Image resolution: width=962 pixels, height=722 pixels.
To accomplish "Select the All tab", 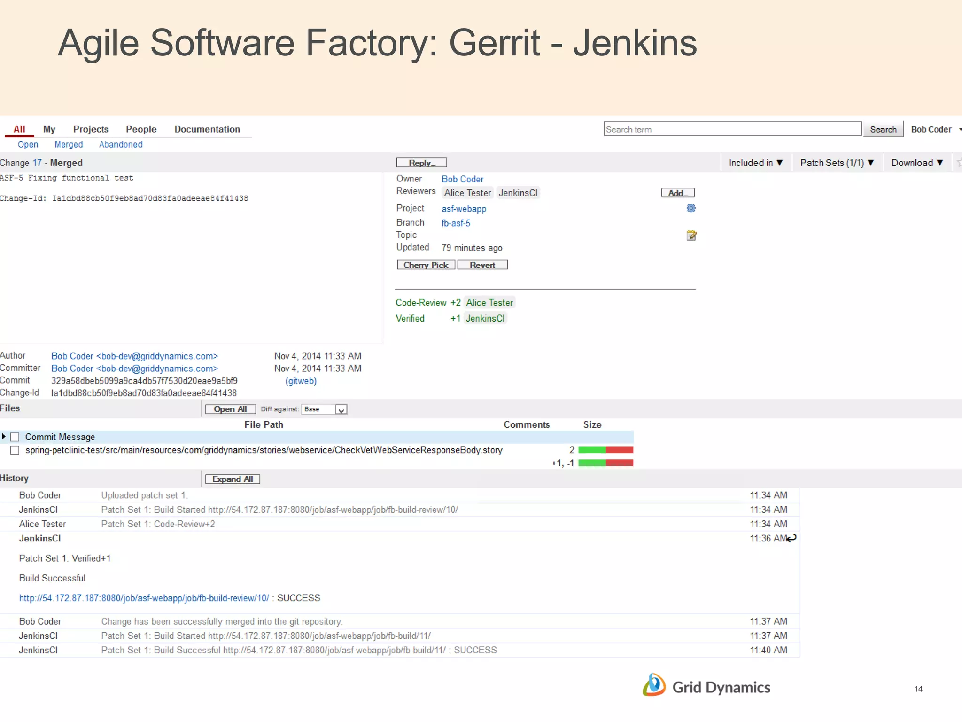I will (x=19, y=129).
